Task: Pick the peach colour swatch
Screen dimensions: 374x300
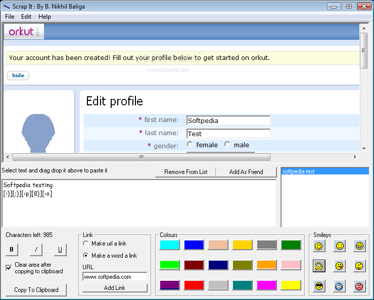Action: click(218, 245)
